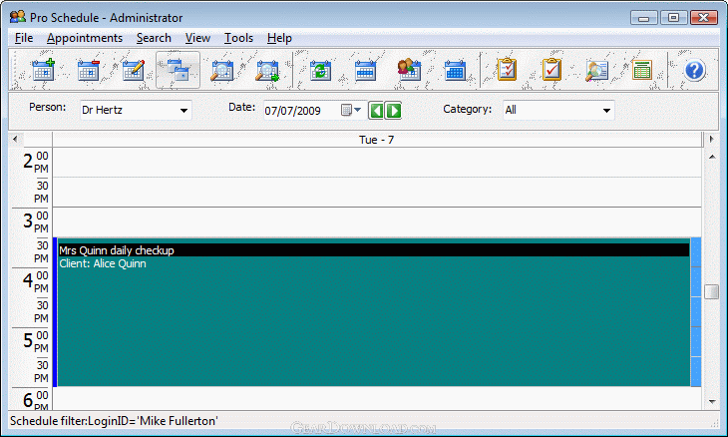This screenshot has width=728, height=437.
Task: Click the refresh schedule green arrows icon
Action: [x=320, y=71]
